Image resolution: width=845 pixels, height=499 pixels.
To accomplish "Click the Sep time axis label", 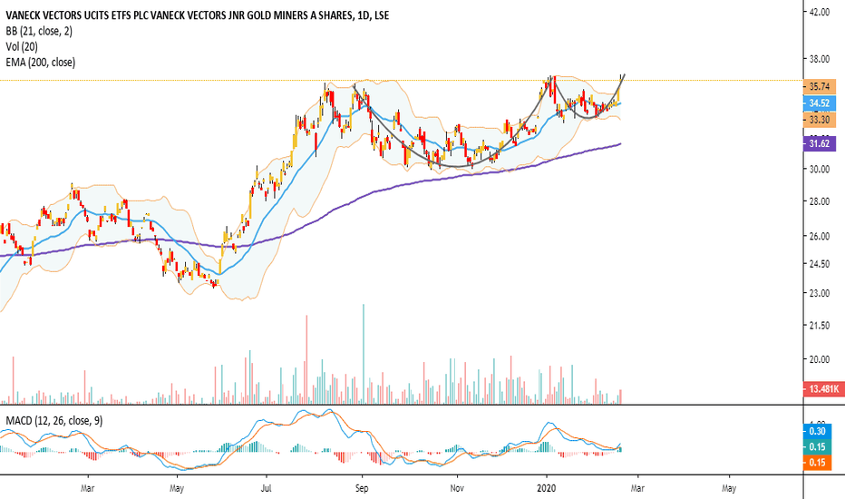I will point(362,488).
